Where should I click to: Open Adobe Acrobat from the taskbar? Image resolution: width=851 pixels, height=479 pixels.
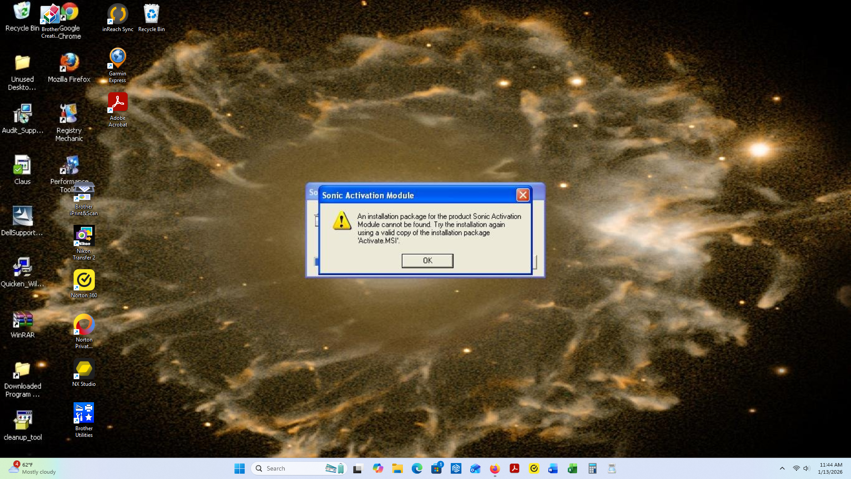pos(515,468)
